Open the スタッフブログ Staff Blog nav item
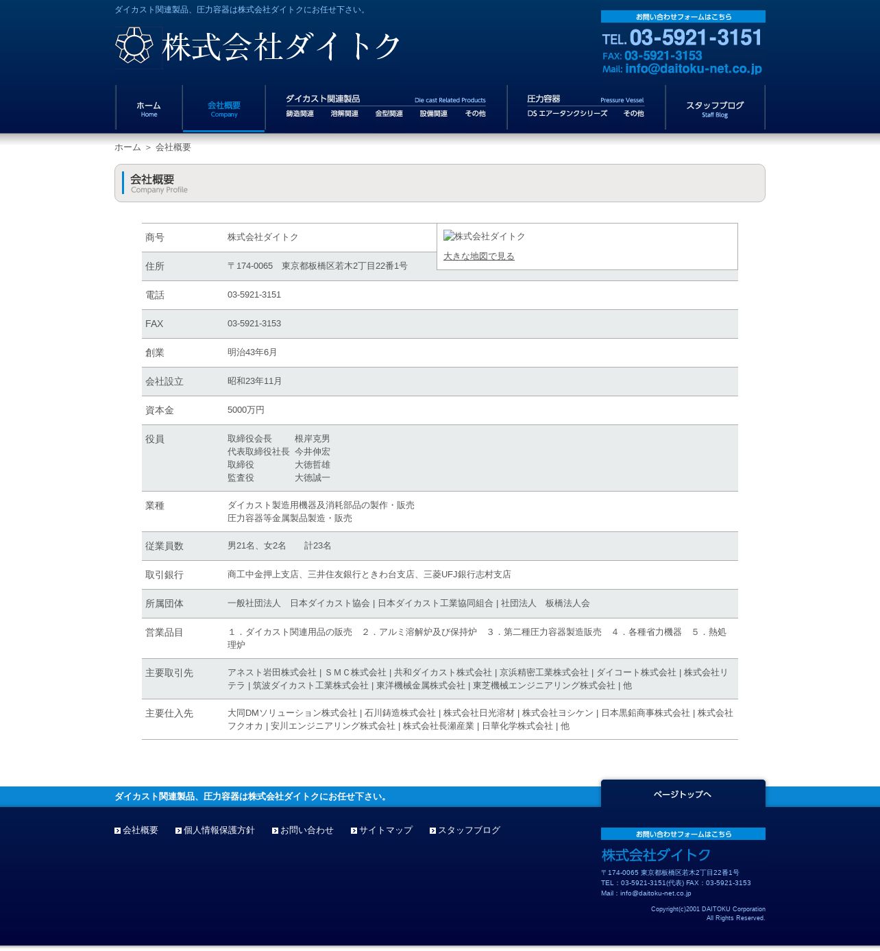The height and width of the screenshot is (951, 880). click(x=715, y=108)
